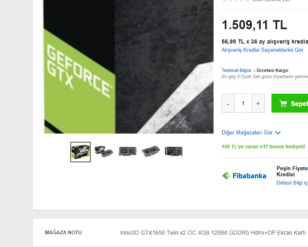This screenshot has height=247, width=308.
Task: Click the MAĞAZA NOTU heading
Action: [x=63, y=233]
